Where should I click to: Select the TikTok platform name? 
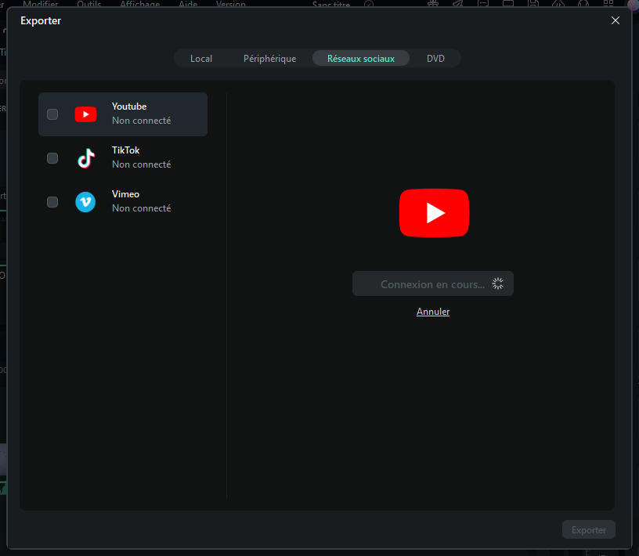pos(125,150)
